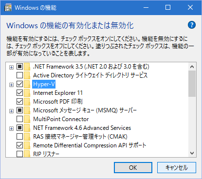Close the Windows の機能 dialog
202x179 pixels.
(x=190, y=7)
